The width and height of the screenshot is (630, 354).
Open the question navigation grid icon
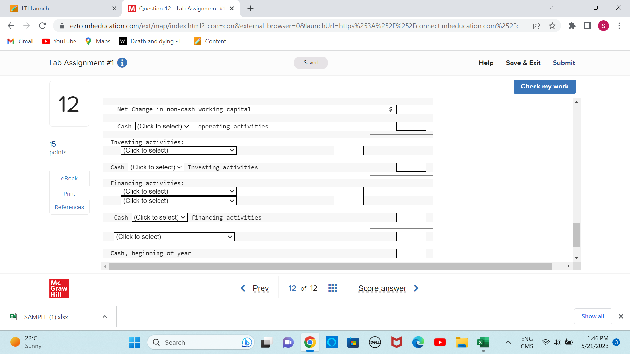tap(333, 288)
